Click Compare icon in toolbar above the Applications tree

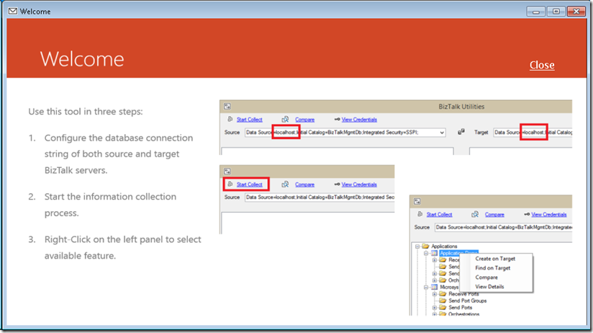coord(475,214)
